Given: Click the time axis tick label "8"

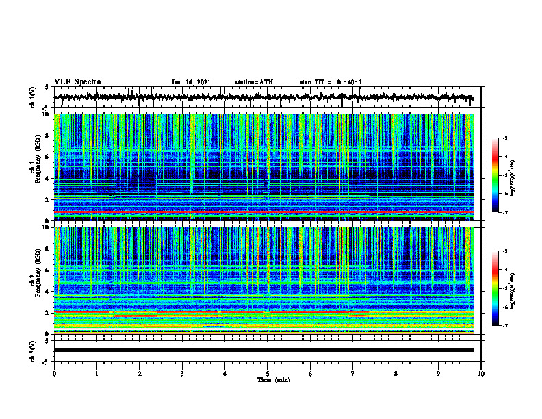Looking at the screenshot, I should click(396, 374).
